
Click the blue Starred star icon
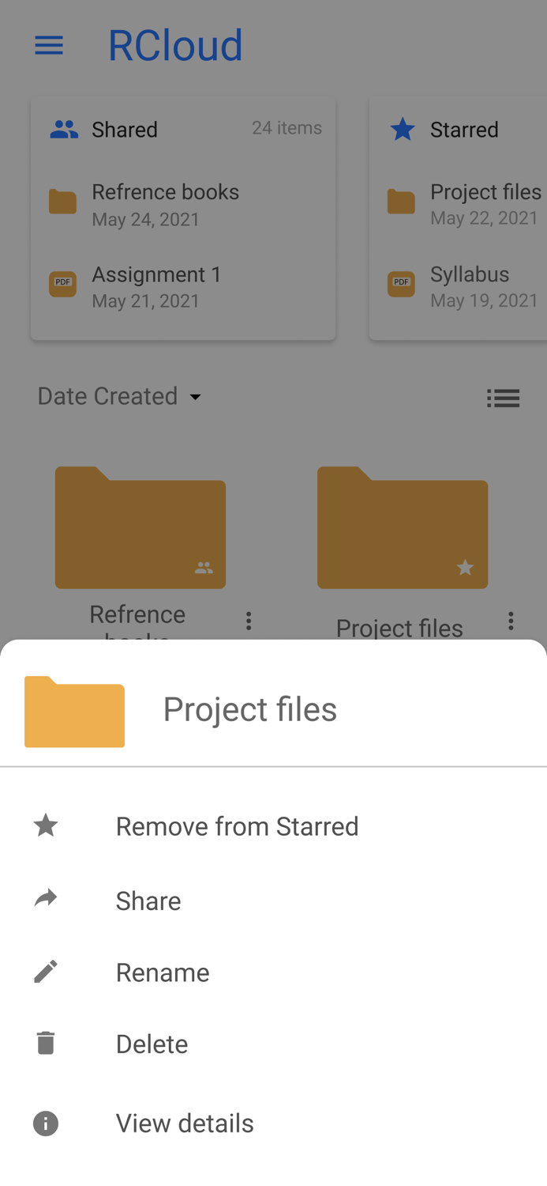click(x=403, y=127)
